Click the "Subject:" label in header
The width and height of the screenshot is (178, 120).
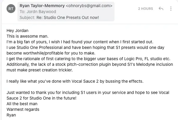point(28,17)
